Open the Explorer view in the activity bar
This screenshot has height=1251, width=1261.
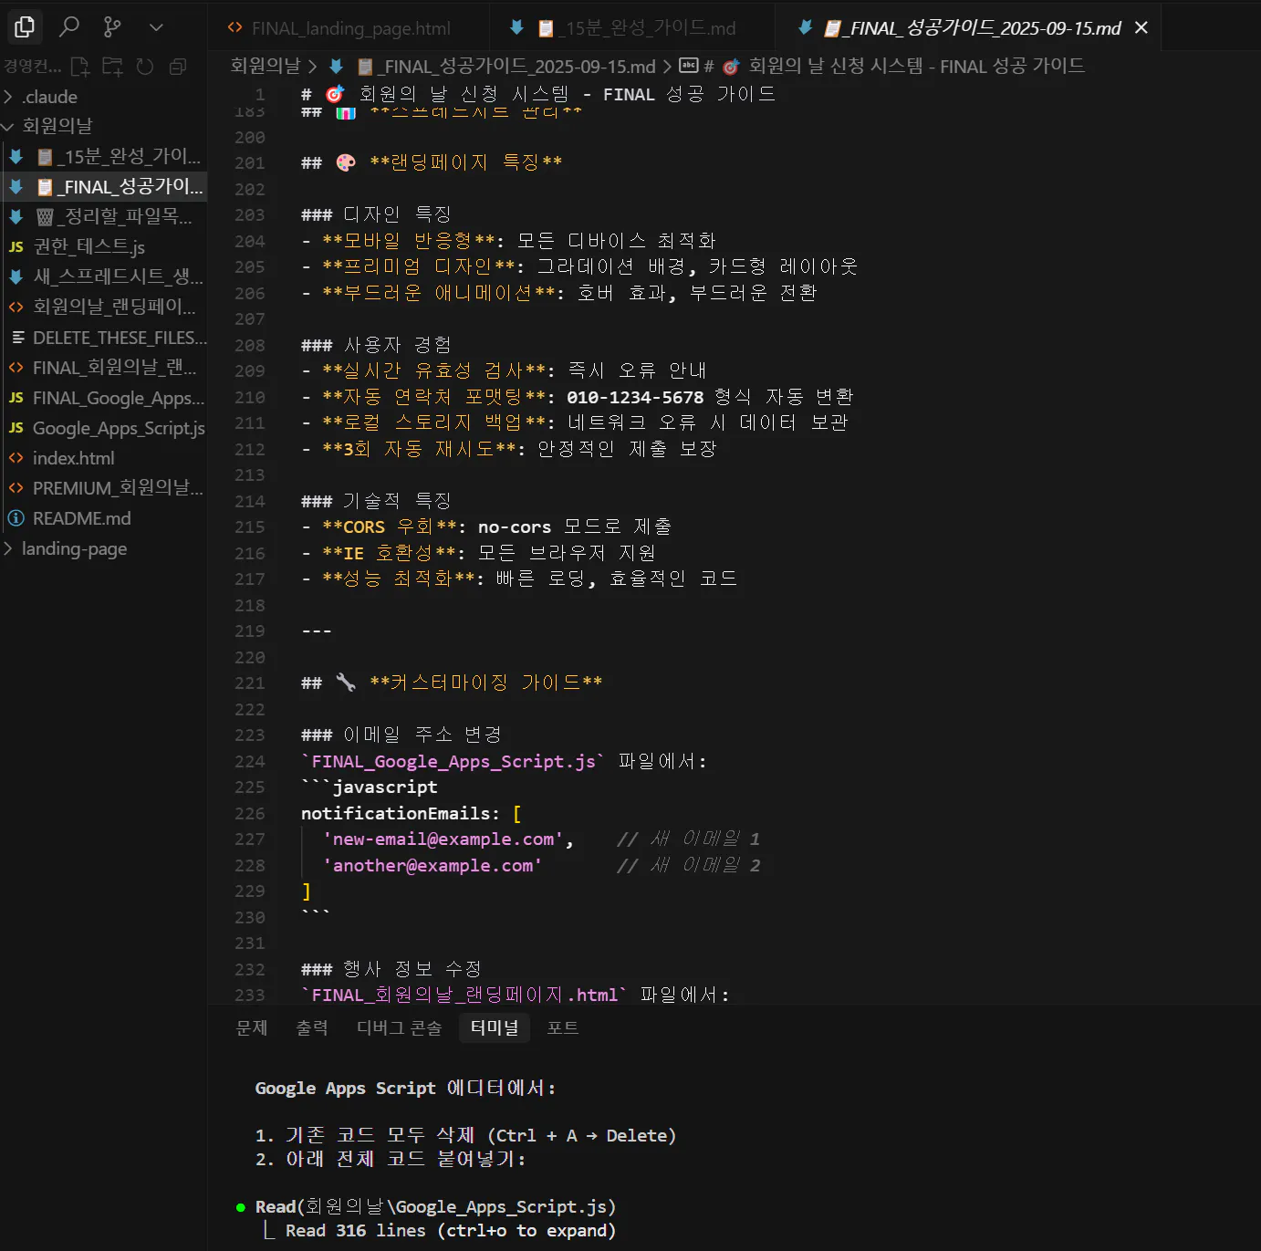click(25, 27)
